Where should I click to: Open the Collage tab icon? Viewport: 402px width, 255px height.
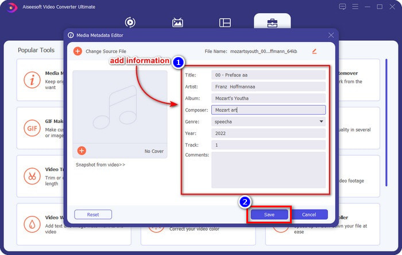[x=225, y=22]
